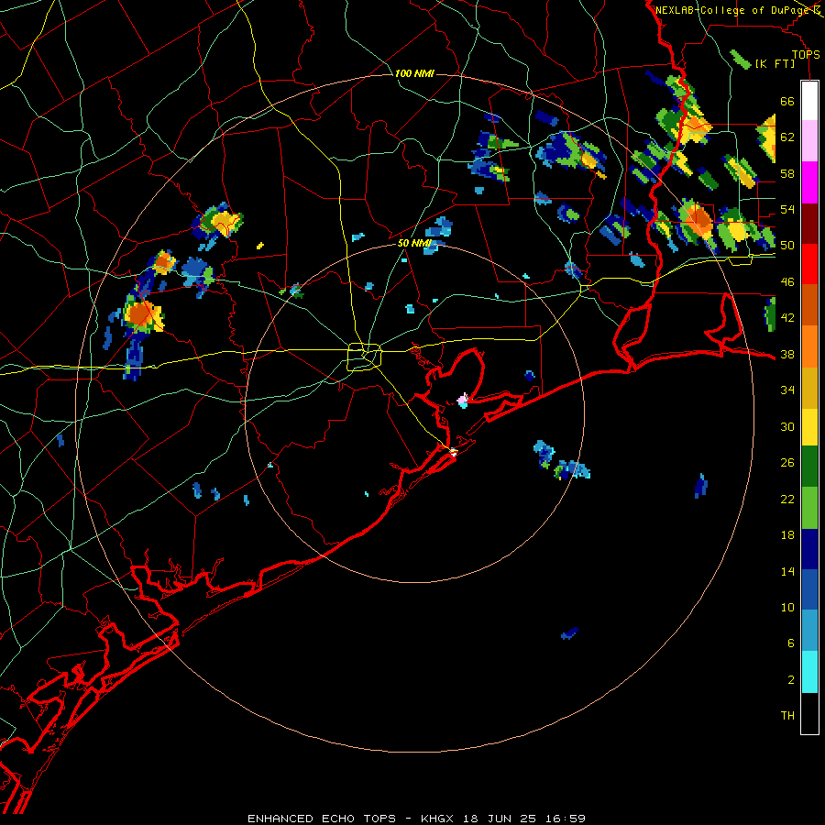Viewport: 825px width, 825px height.
Task: Click the legend value '34'
Action: click(x=787, y=390)
